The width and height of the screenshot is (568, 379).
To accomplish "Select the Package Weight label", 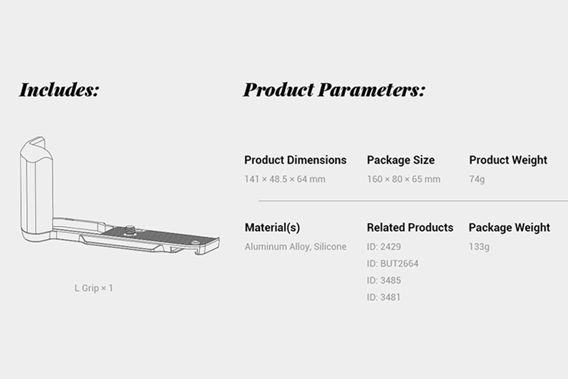I will 509,228.
